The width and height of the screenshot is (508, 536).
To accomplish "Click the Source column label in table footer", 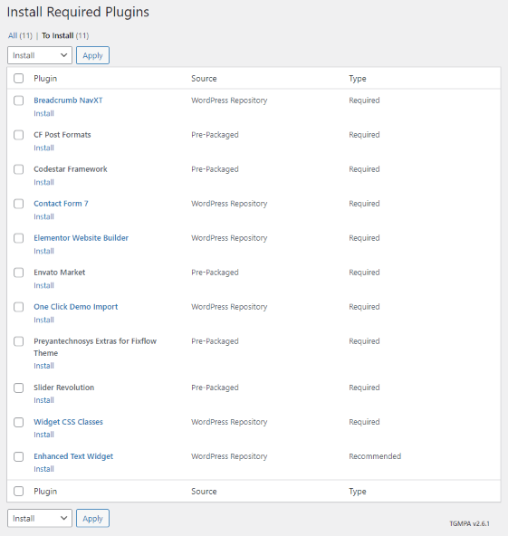I will pyautogui.click(x=204, y=492).
